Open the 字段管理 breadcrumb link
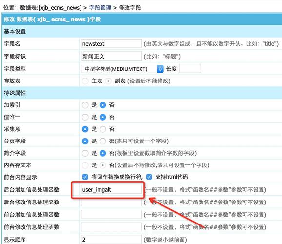This screenshot has width=282, height=244. [x=100, y=8]
